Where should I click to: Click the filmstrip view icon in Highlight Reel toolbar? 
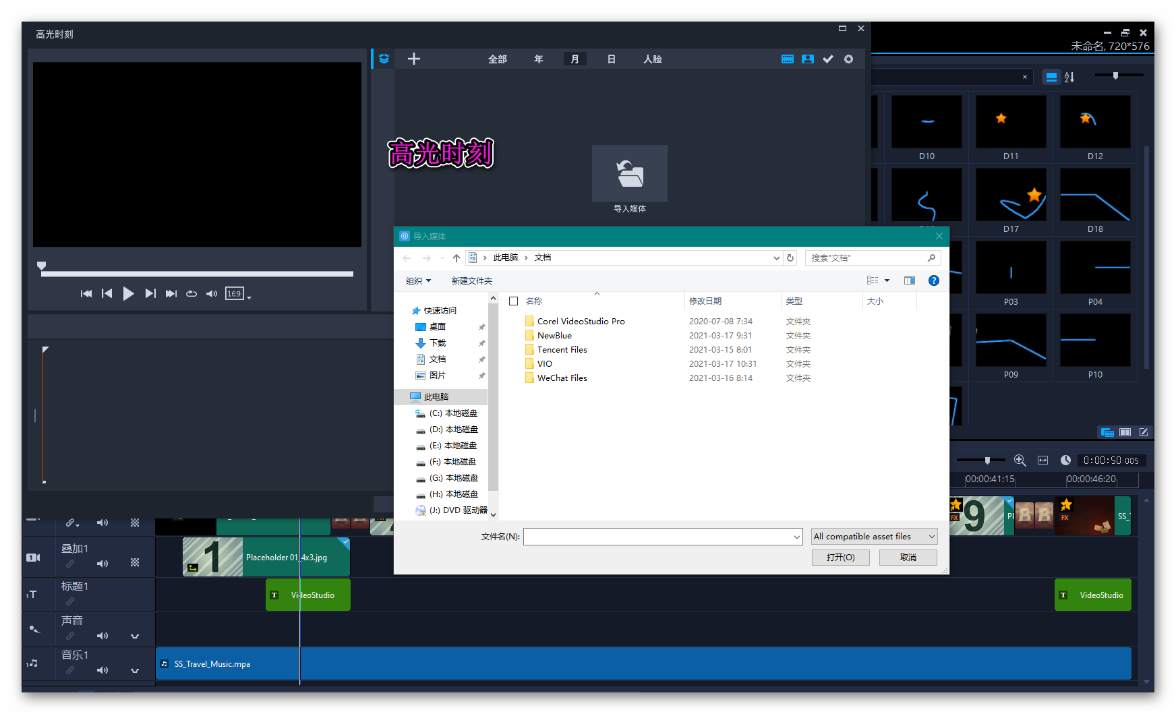[788, 59]
